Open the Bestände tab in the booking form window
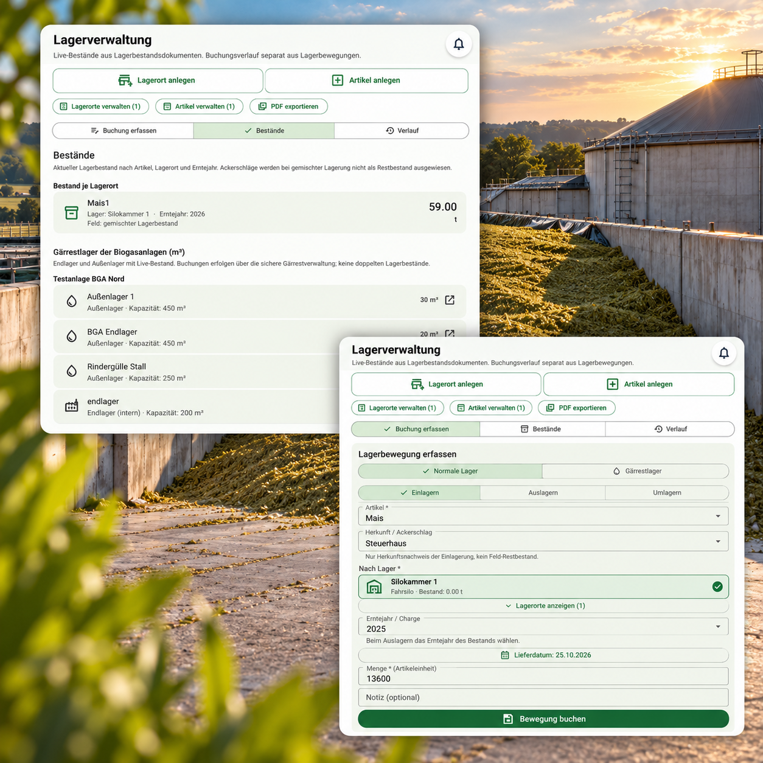 (x=542, y=429)
